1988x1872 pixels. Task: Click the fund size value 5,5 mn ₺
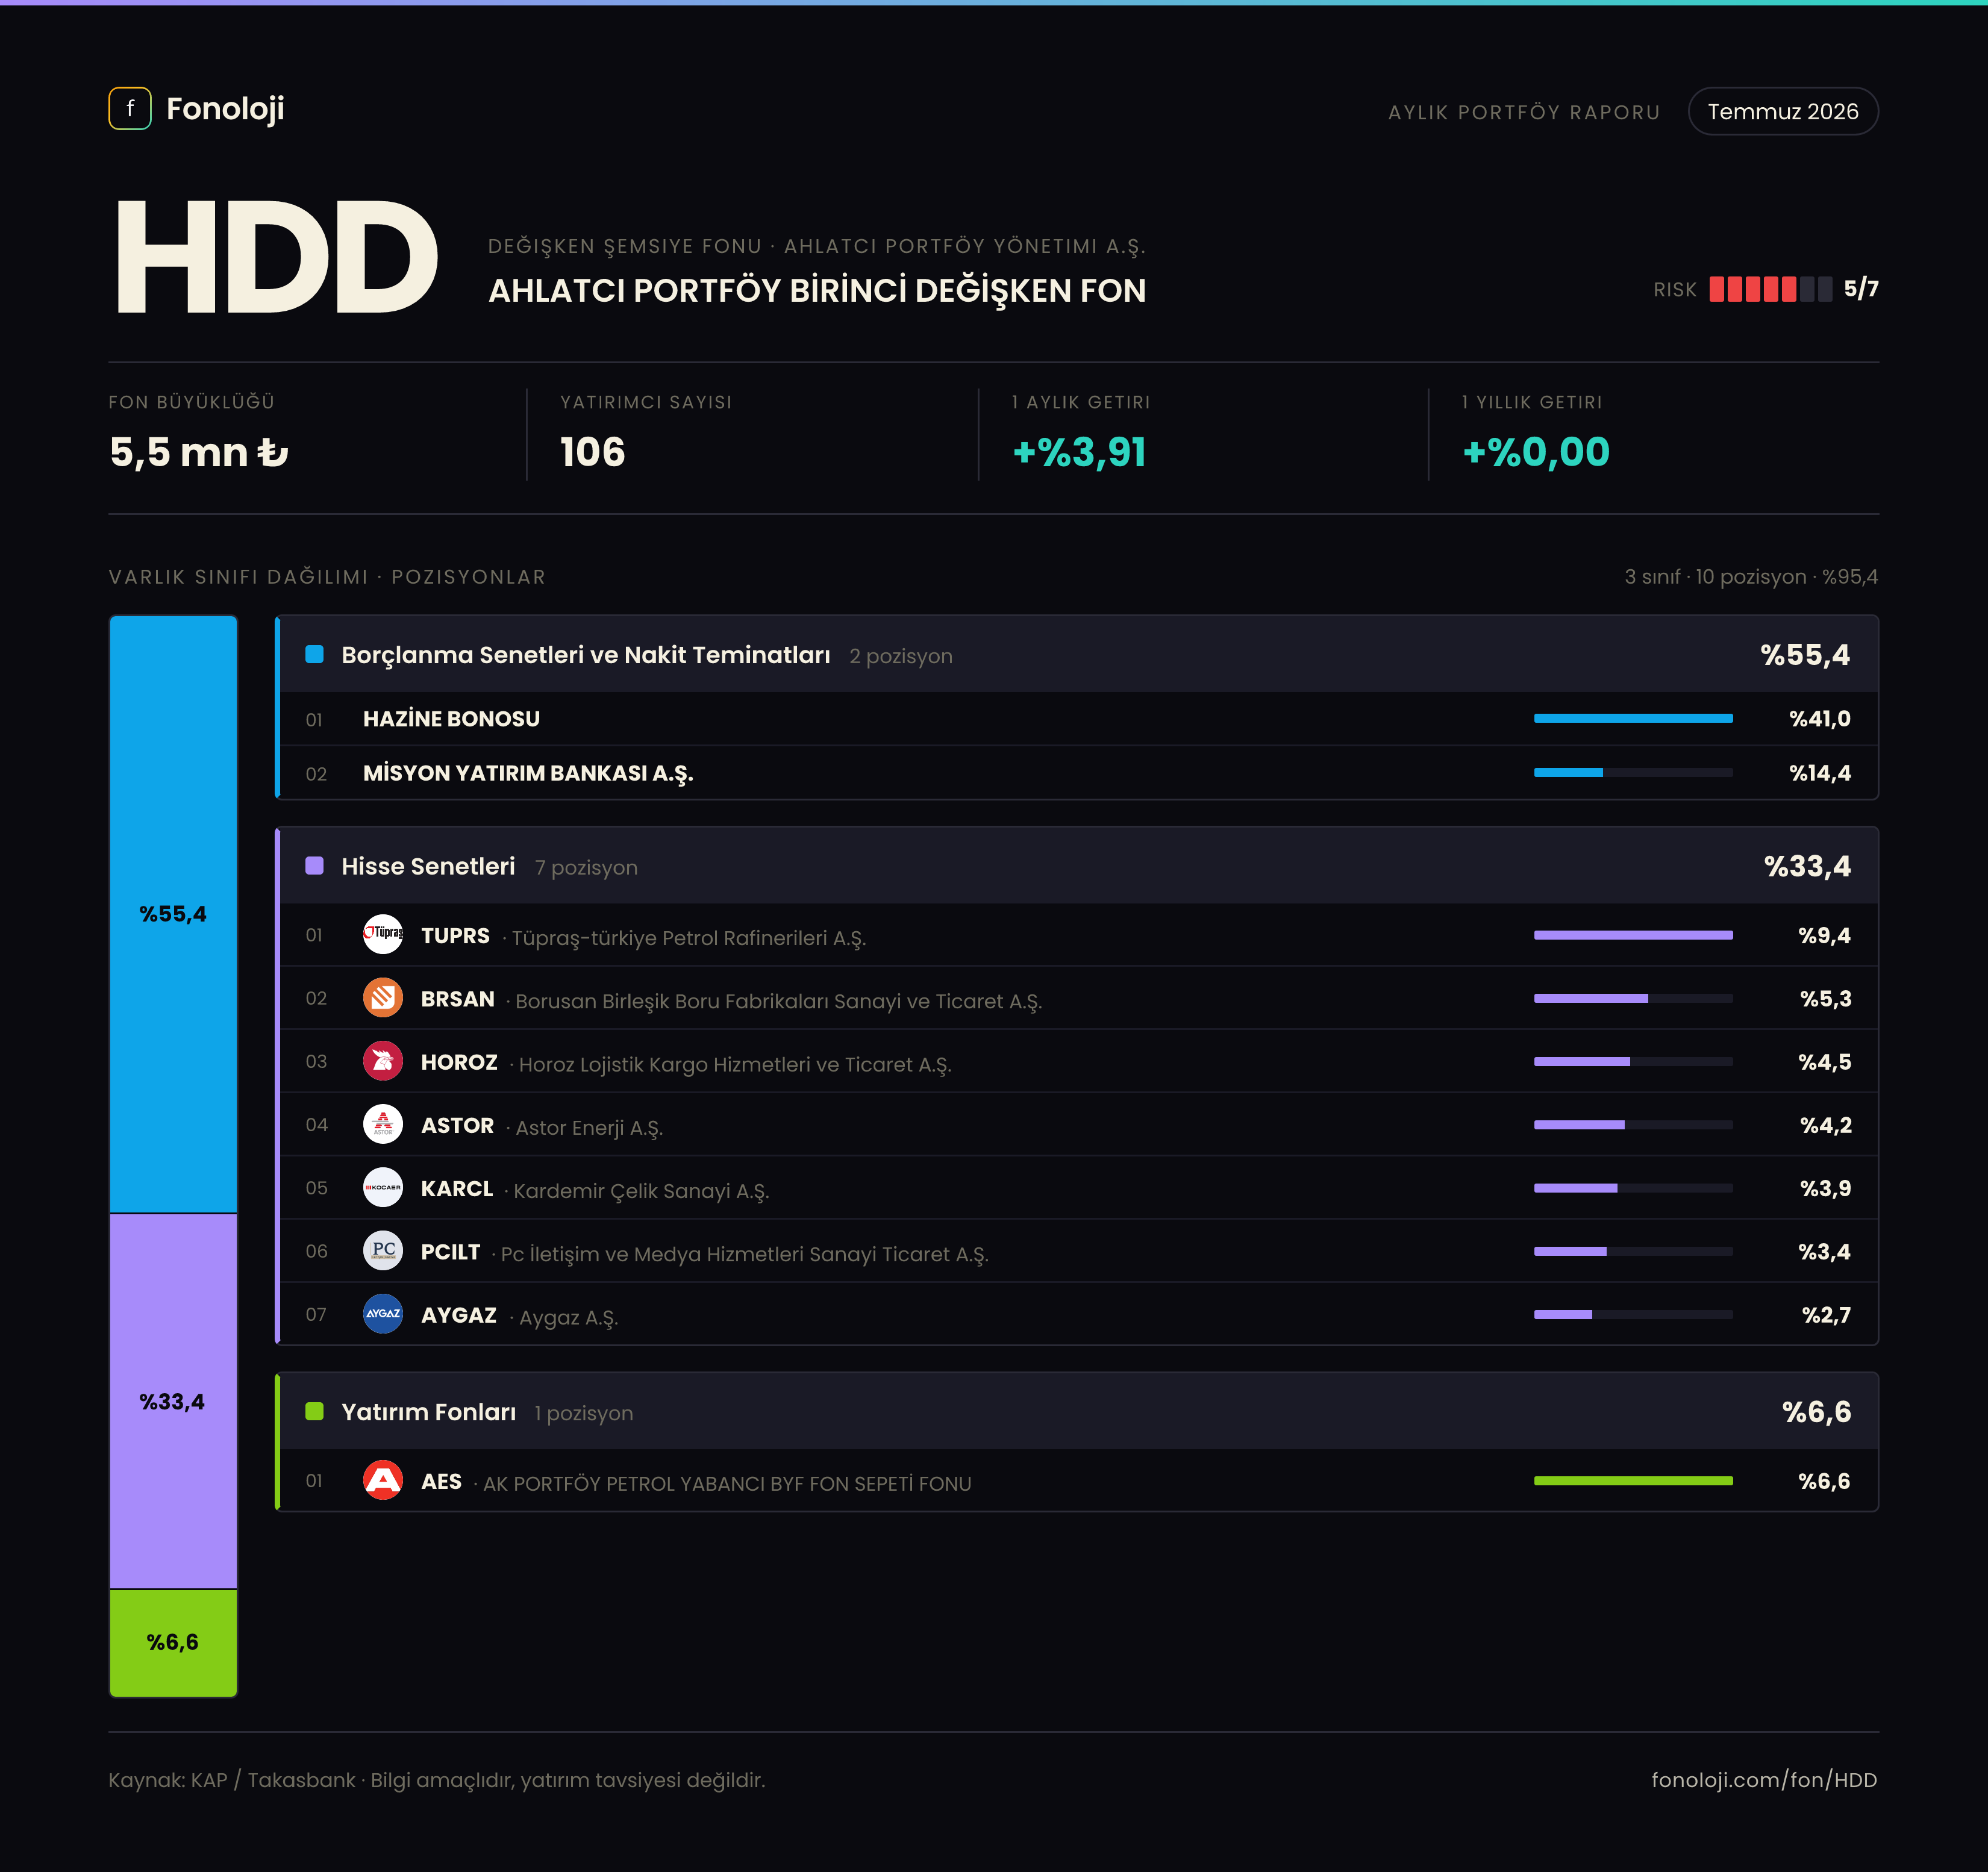click(199, 452)
